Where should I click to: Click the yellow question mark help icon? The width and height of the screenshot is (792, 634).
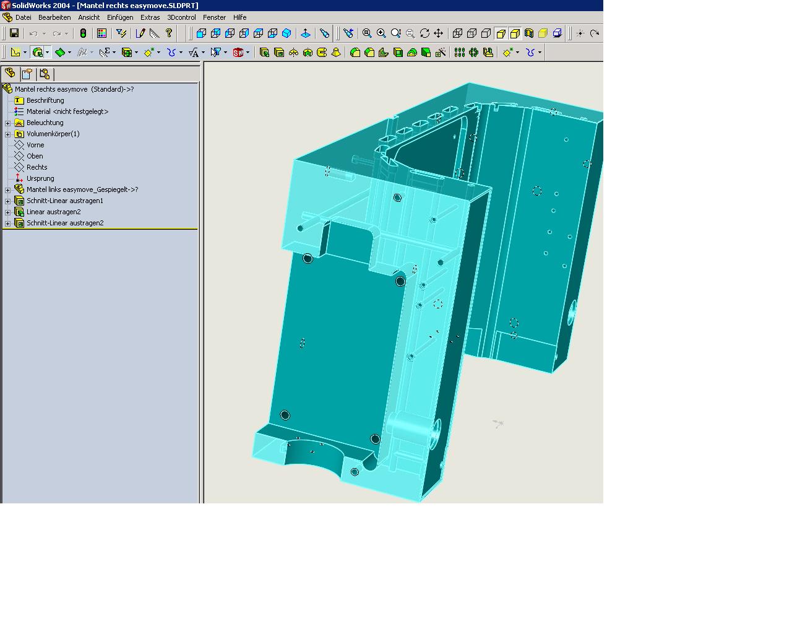coord(169,33)
